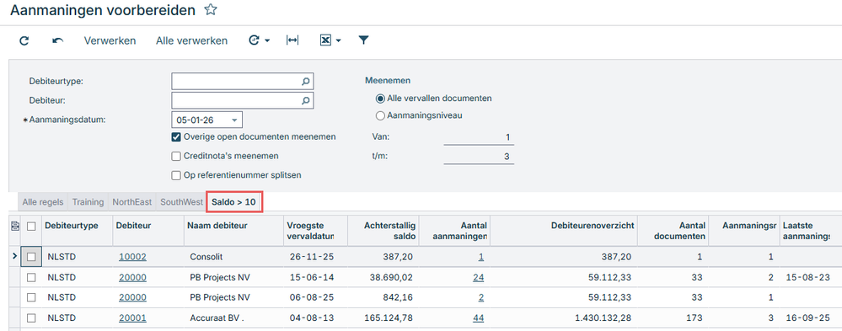Open aanmaningen count 44 link

point(479,318)
